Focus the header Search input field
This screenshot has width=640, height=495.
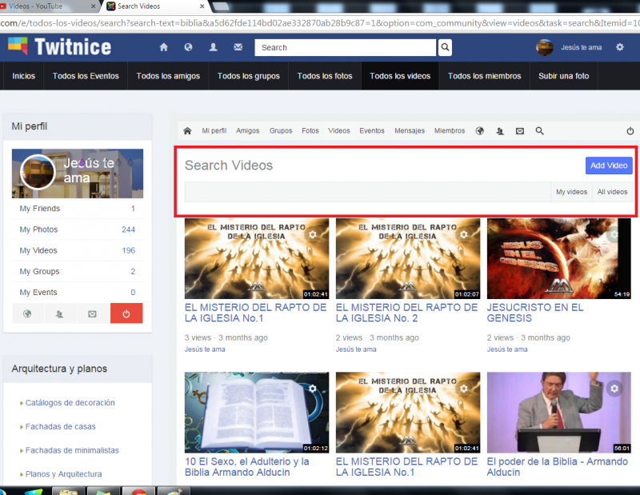[x=346, y=47]
